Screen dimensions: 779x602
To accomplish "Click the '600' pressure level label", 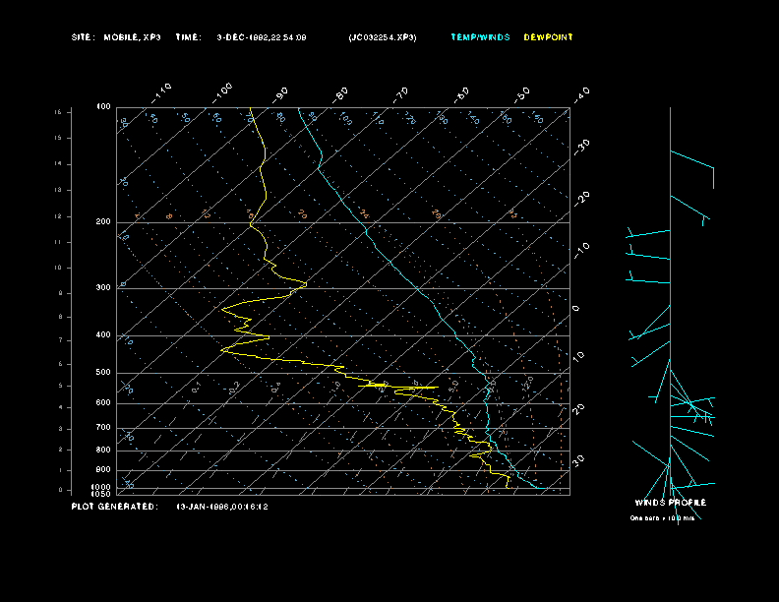I will click(103, 403).
